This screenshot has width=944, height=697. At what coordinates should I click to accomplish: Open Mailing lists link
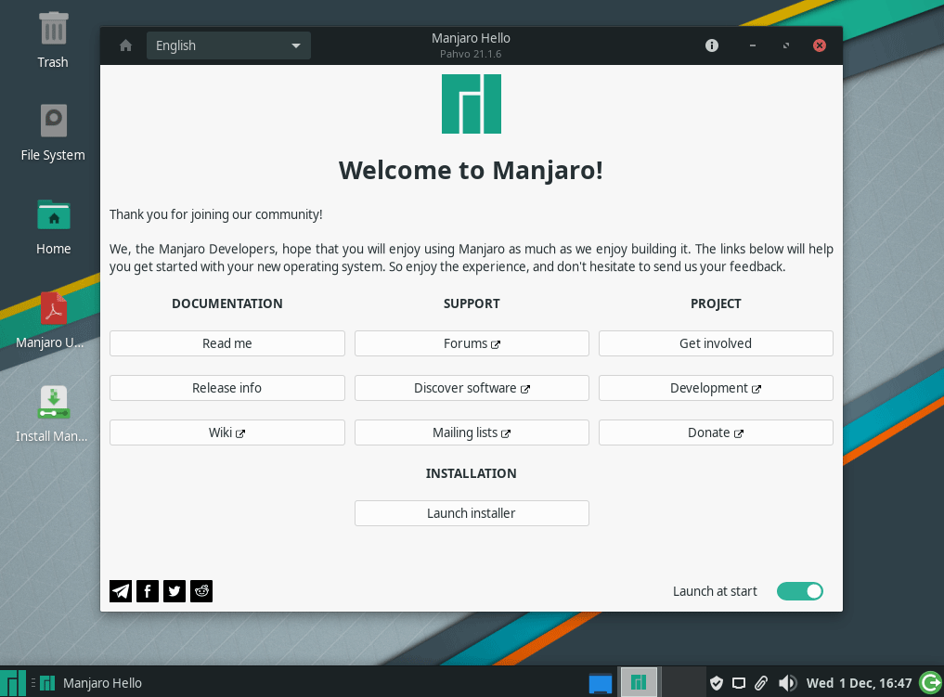tap(472, 432)
